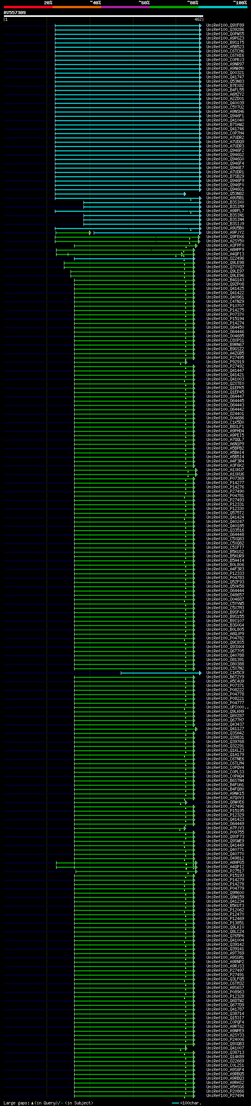Viewport: 251px width, 1106px height.
Task: Select hit label UniRef100_B7EX82
Action: tap(225, 86)
